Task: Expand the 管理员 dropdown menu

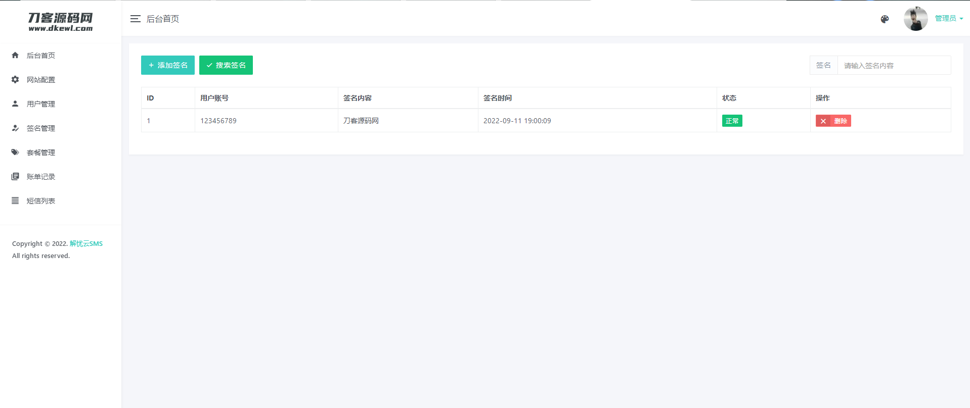Action: (949, 18)
